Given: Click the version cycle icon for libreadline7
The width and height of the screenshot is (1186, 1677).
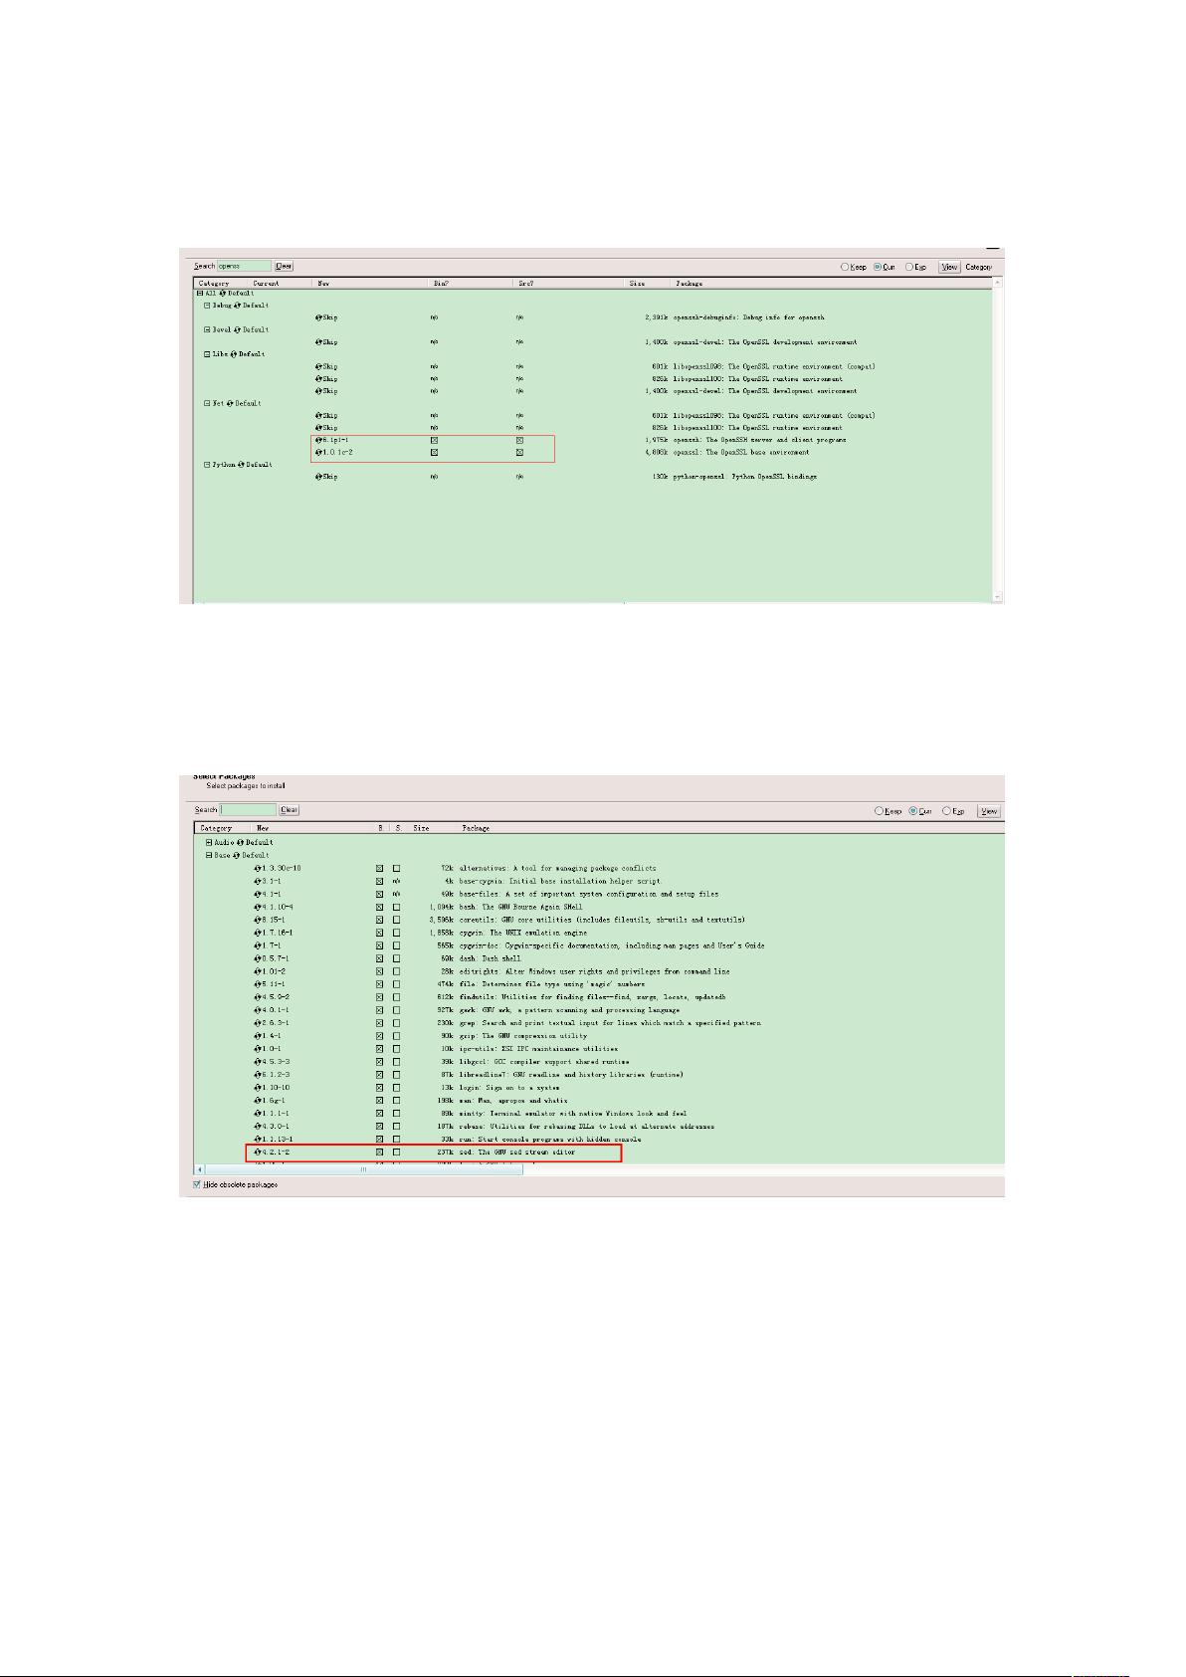Looking at the screenshot, I should tap(258, 1075).
